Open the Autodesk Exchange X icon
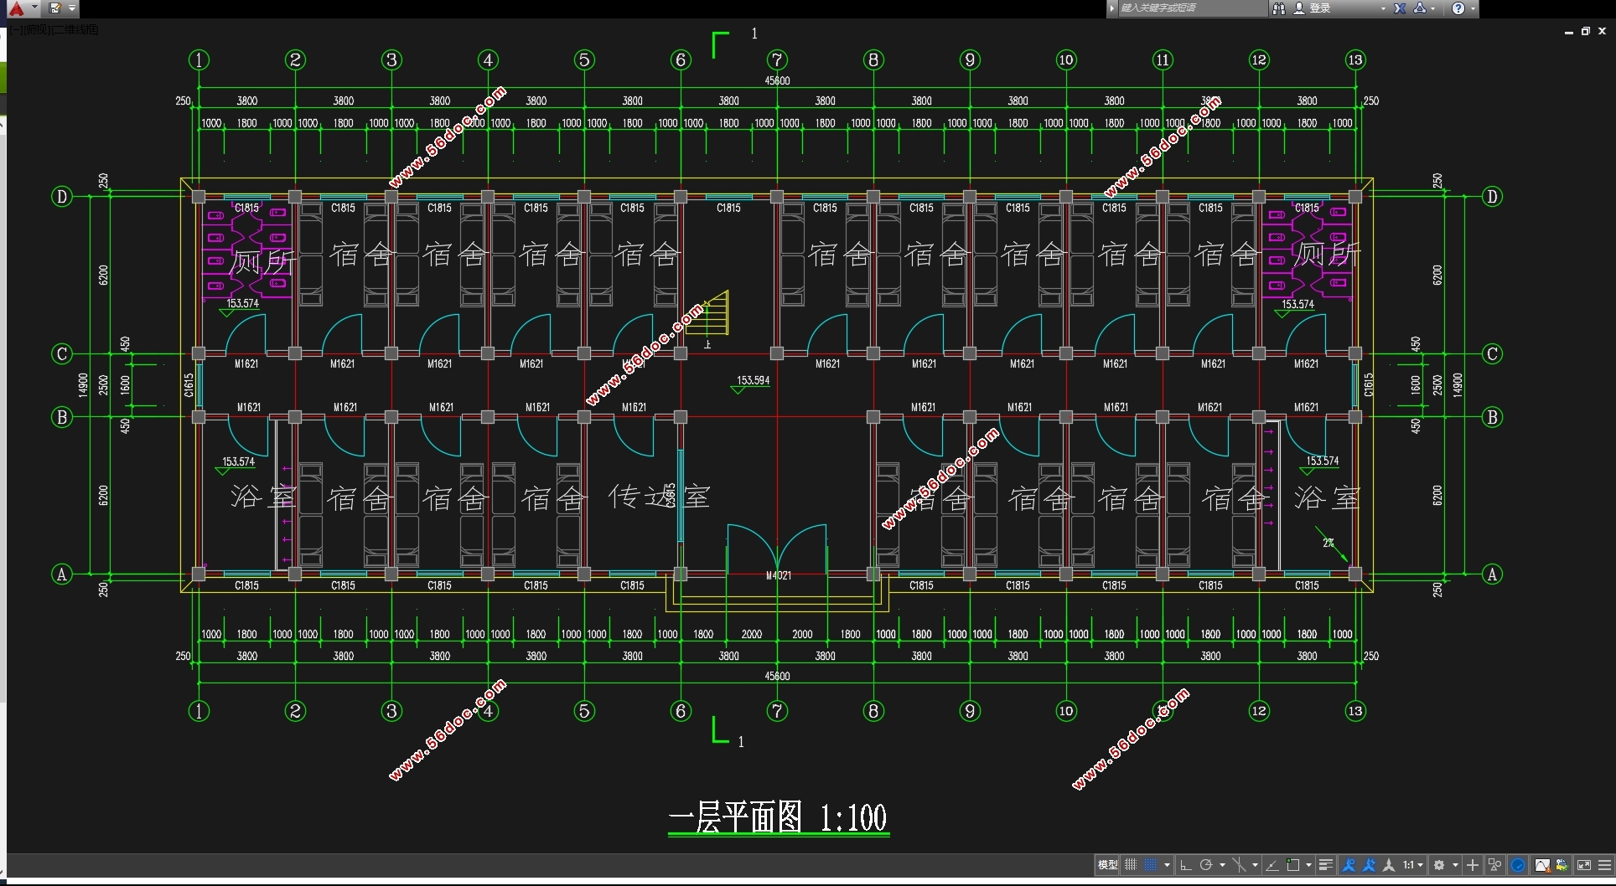Image resolution: width=1616 pixels, height=886 pixels. pyautogui.click(x=1400, y=8)
